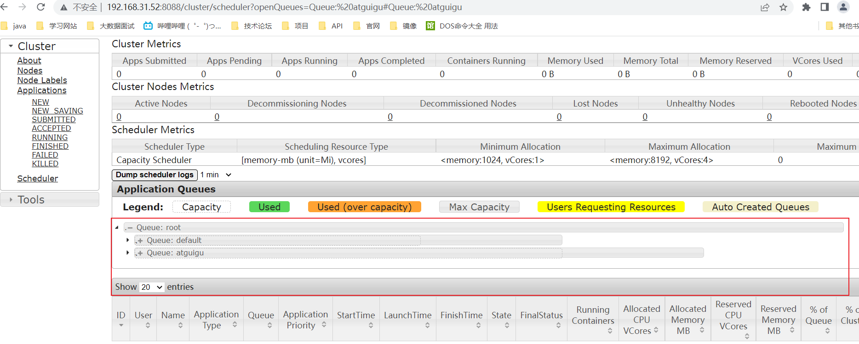Screen dimensions: 859x344
Task: Sort the table by User column
Action: pos(143,319)
